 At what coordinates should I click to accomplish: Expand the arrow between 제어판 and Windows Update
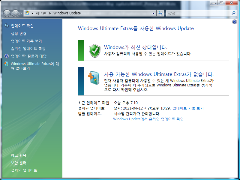tap(50, 13)
